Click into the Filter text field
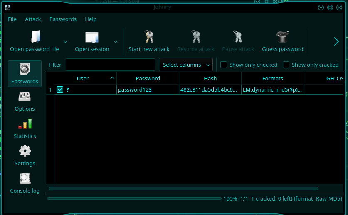This screenshot has width=348, height=215. (x=110, y=65)
